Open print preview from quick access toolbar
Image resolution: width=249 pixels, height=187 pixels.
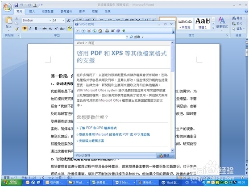pos(35,5)
